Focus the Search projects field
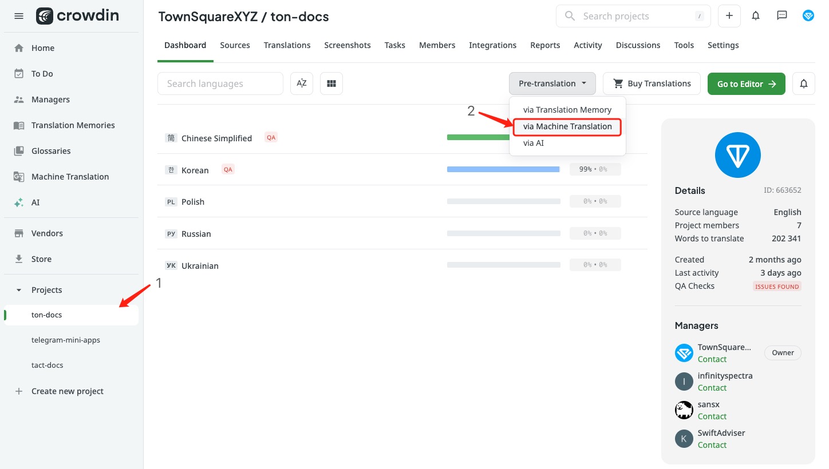829x469 pixels. pyautogui.click(x=633, y=16)
